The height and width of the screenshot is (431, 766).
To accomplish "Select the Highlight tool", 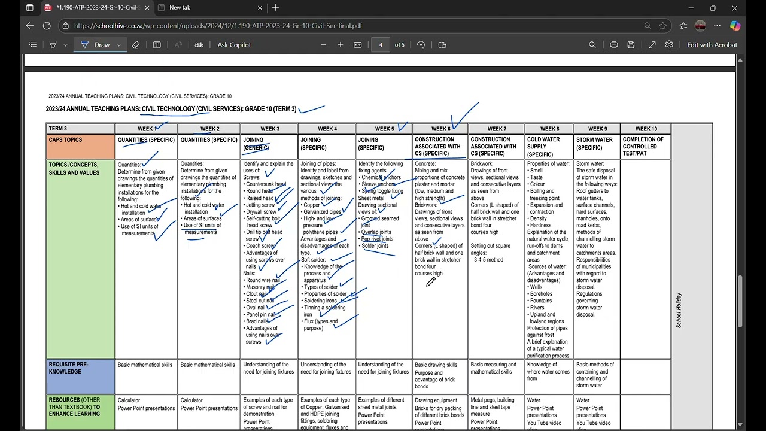I will tap(53, 45).
